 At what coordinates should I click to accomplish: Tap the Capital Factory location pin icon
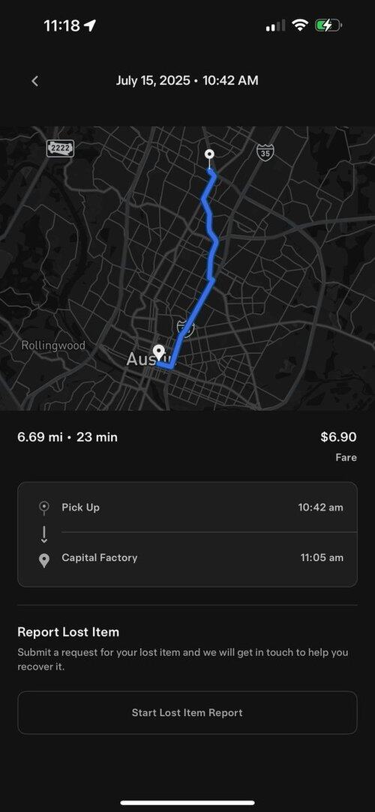44,560
